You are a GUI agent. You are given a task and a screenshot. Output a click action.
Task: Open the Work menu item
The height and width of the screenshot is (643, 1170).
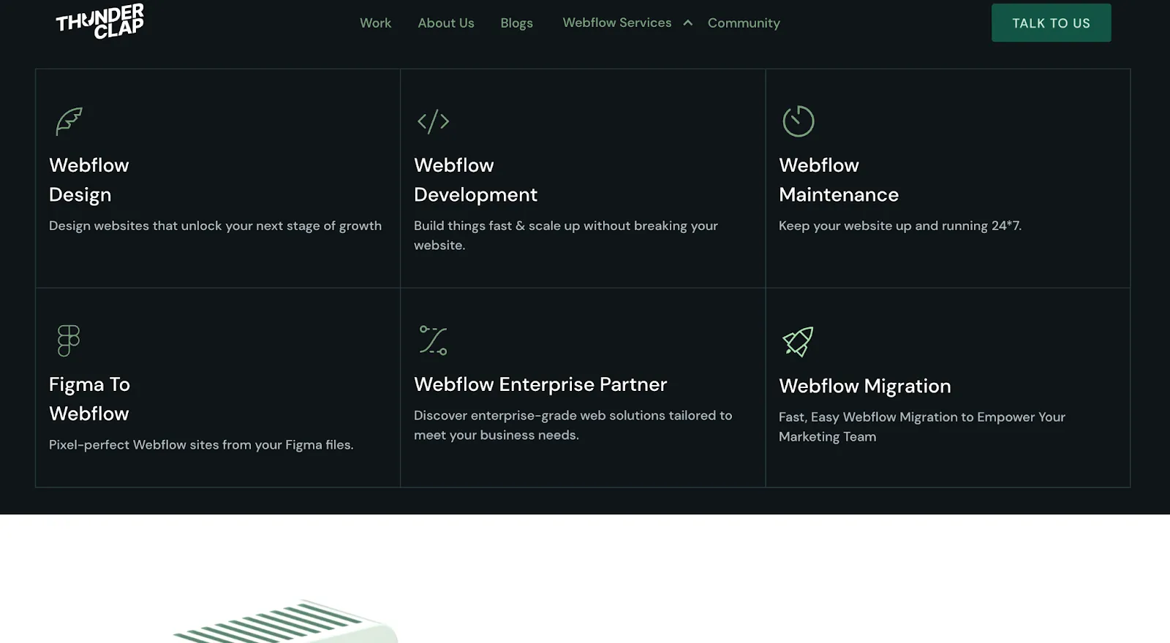point(375,23)
